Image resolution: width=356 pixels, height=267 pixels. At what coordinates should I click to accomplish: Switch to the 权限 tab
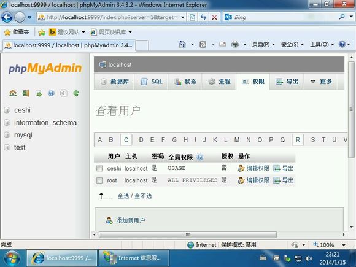253,81
